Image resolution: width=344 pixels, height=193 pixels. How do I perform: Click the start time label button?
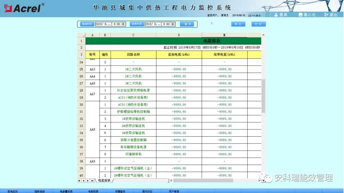(87, 24)
